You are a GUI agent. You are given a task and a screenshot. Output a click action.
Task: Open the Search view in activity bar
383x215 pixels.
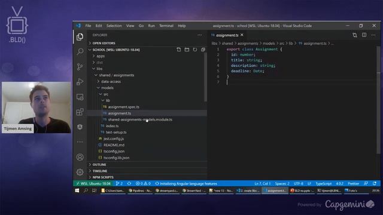pyautogui.click(x=80, y=52)
